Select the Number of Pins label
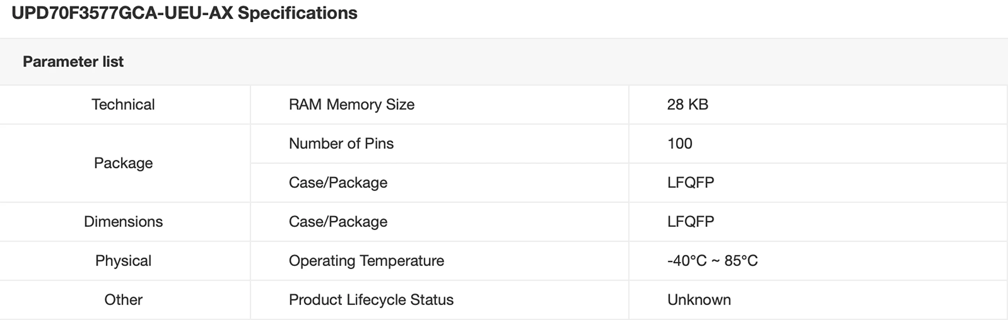 [341, 144]
